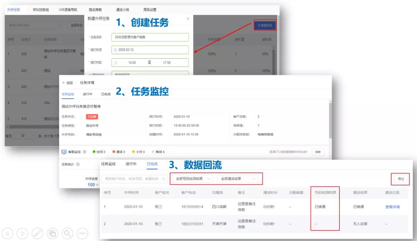Screen dimensions: 417x241
Task: Click help icon beside 任务统计
Action: (78, 164)
